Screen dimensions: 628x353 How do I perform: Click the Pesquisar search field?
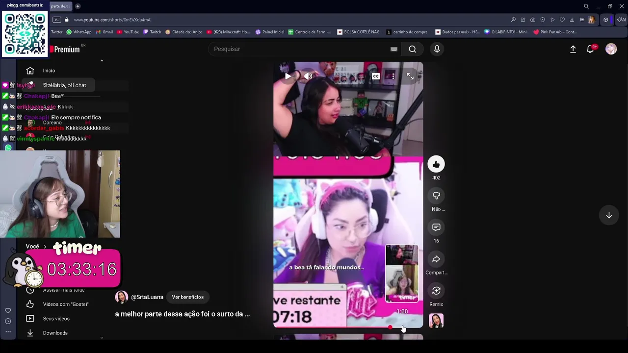coord(299,49)
